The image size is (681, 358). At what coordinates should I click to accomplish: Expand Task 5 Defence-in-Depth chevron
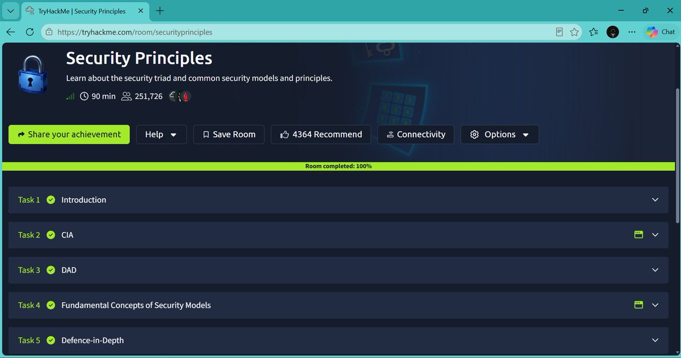[x=655, y=340]
